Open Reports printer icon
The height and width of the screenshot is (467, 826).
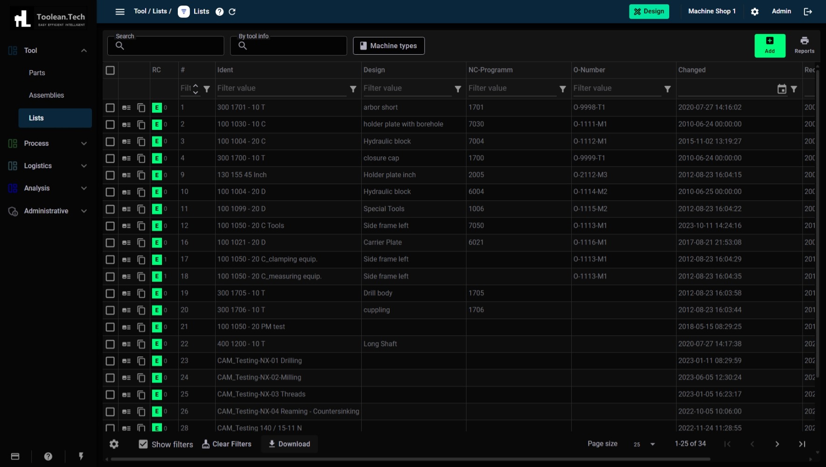pos(804,45)
